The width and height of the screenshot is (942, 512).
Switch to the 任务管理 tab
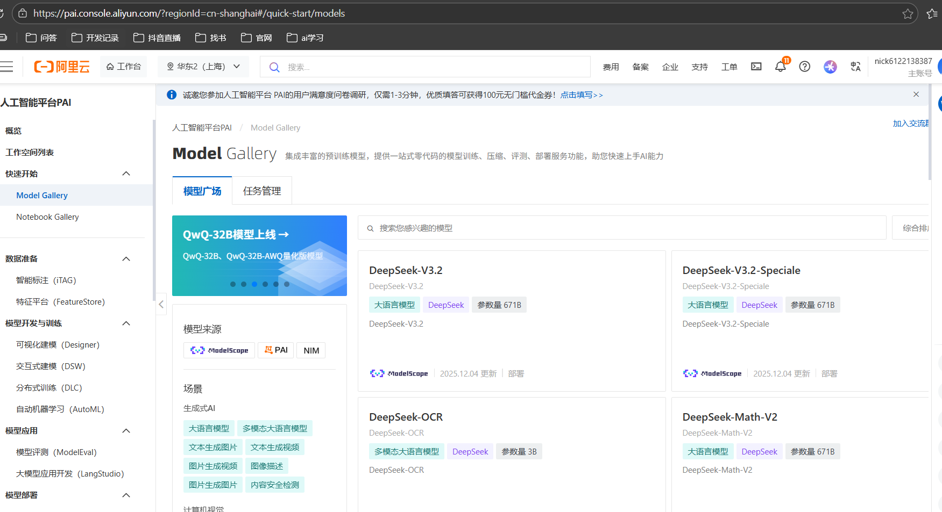pyautogui.click(x=262, y=191)
